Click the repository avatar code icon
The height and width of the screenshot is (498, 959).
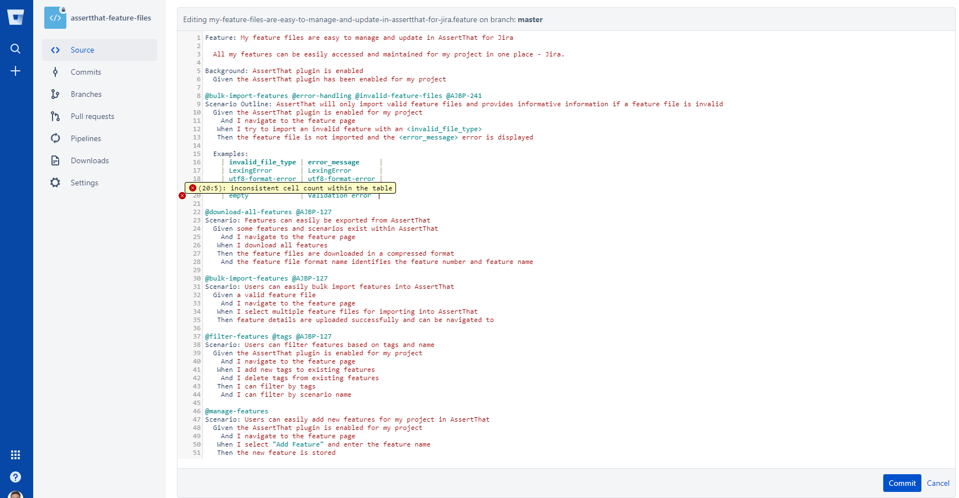[55, 18]
